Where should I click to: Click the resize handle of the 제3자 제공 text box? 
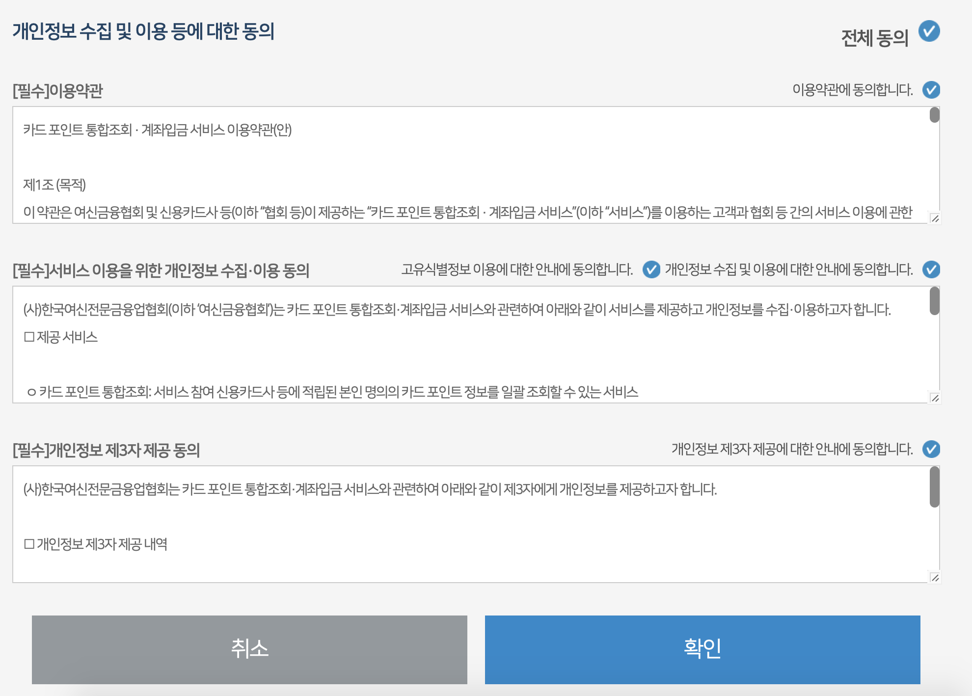pos(935,578)
